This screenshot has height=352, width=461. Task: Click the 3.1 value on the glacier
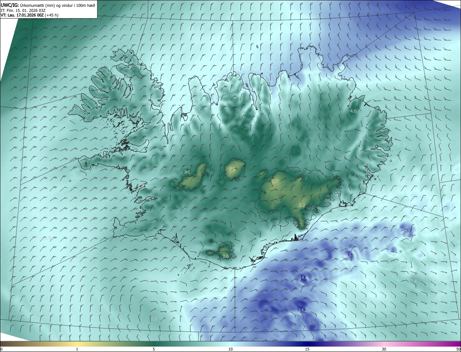click(x=187, y=172)
